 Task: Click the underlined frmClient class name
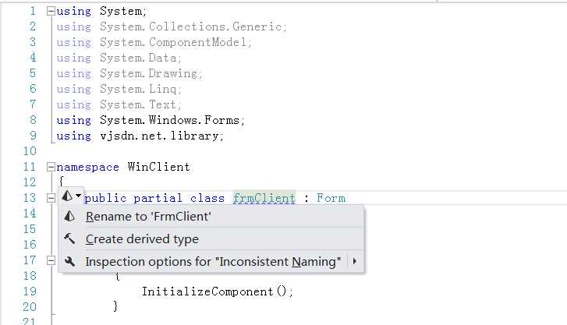pos(264,198)
